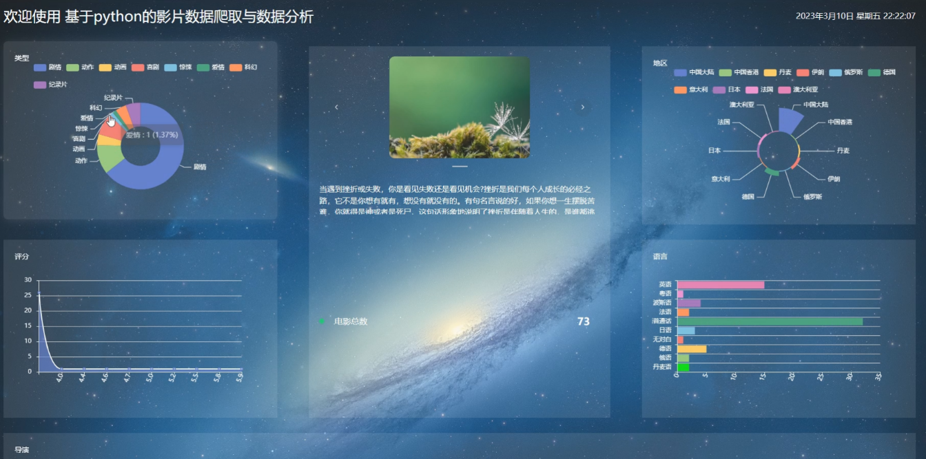Hide 澳大利亚 from the region chart legend
926x459 pixels.
click(x=797, y=89)
